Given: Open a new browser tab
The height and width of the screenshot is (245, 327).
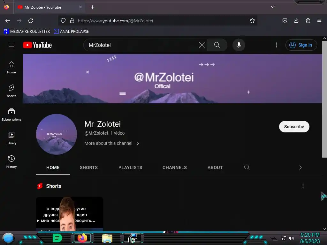Looking at the screenshot, I should (92, 7).
